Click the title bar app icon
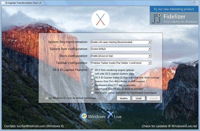The width and height of the screenshot is (200, 131). (x=3, y=3)
